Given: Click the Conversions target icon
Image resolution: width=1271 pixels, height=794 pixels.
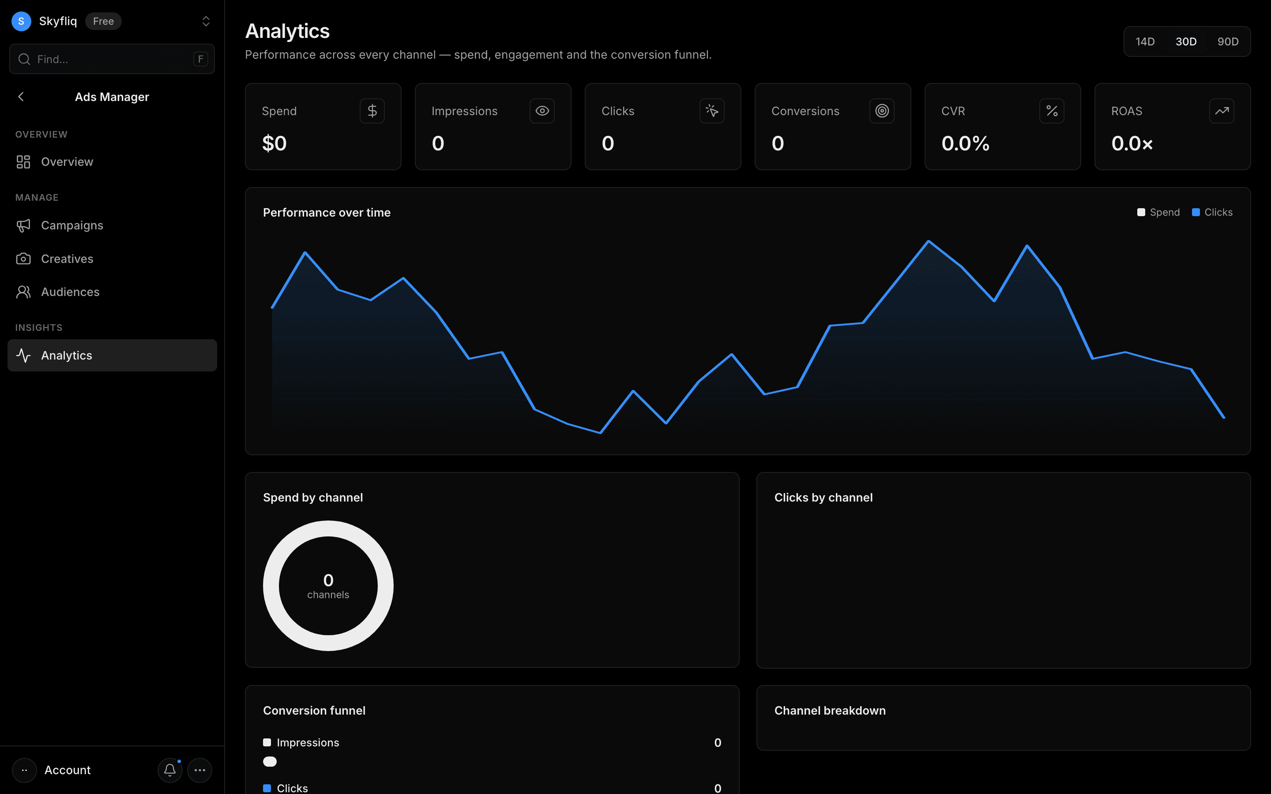Looking at the screenshot, I should [x=882, y=111].
